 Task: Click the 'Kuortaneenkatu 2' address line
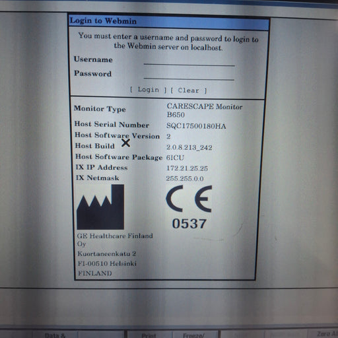(107, 253)
